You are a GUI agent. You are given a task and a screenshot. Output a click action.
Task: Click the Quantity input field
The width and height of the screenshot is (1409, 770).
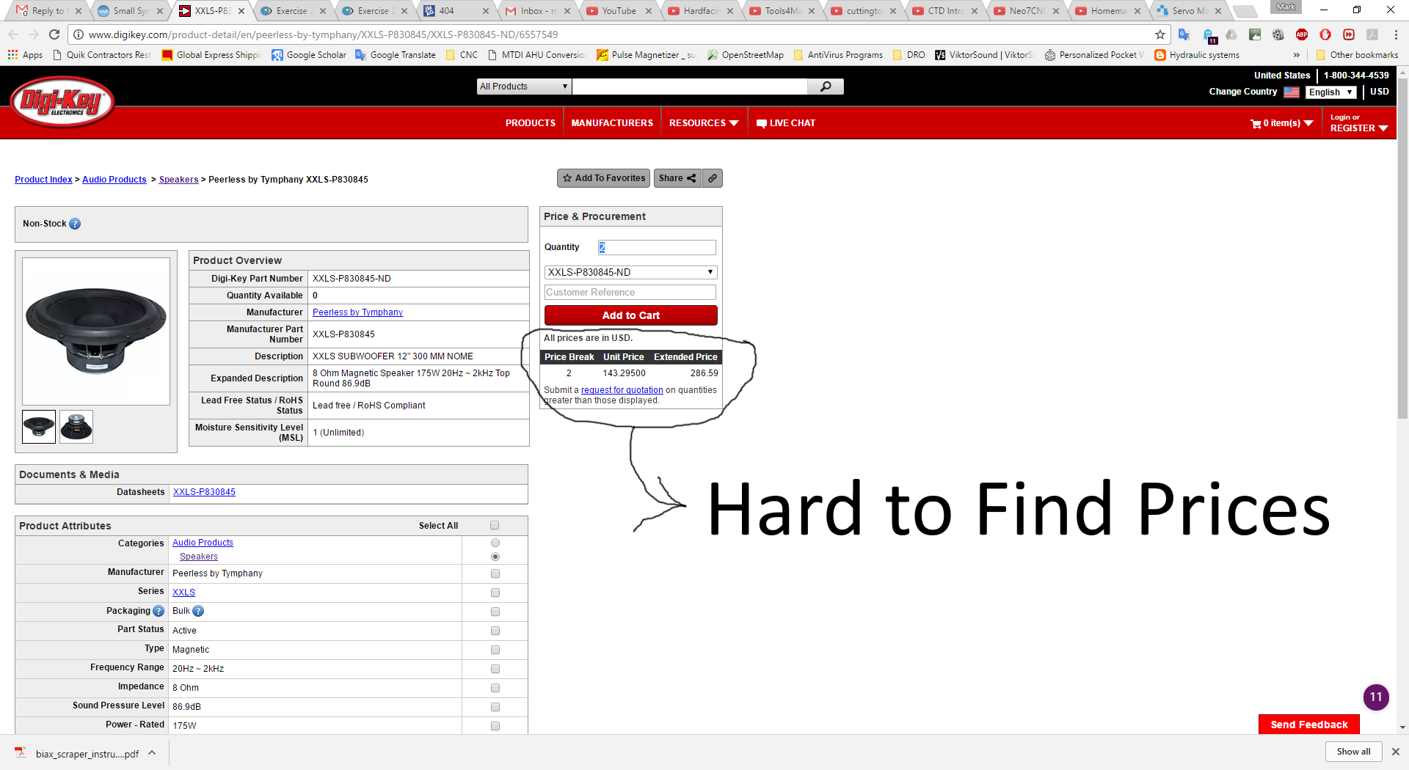tap(657, 248)
